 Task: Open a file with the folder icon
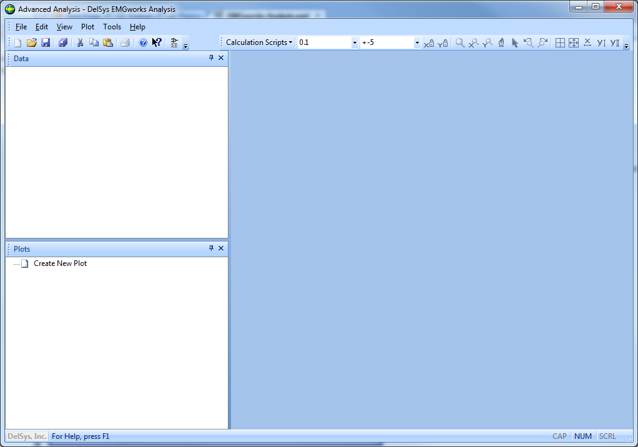[x=31, y=42]
